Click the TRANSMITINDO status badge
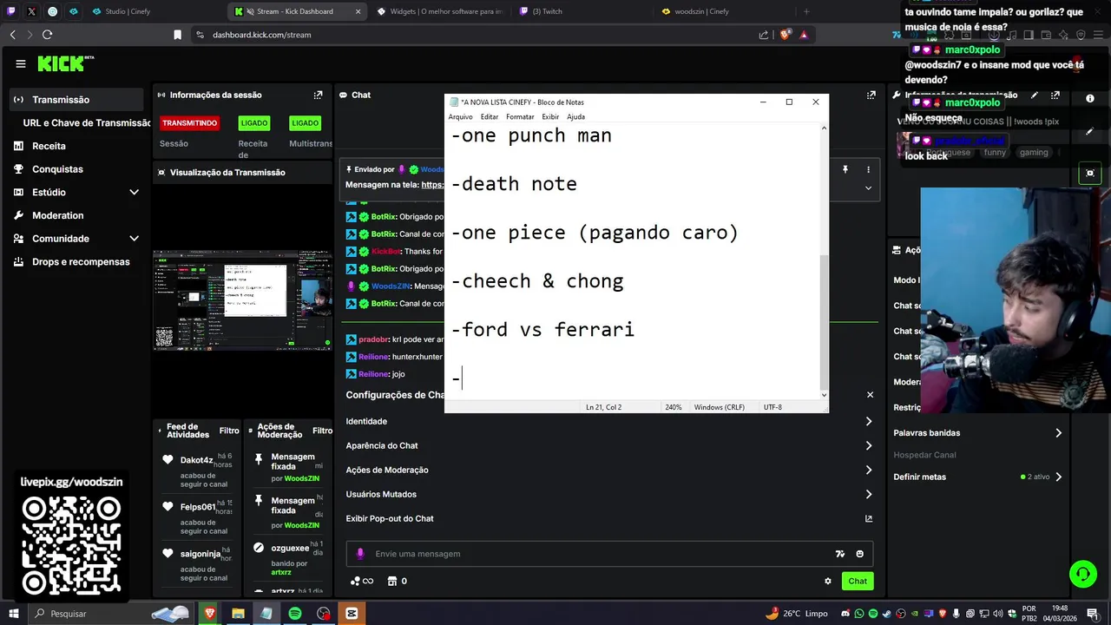This screenshot has width=1111, height=625. (189, 123)
